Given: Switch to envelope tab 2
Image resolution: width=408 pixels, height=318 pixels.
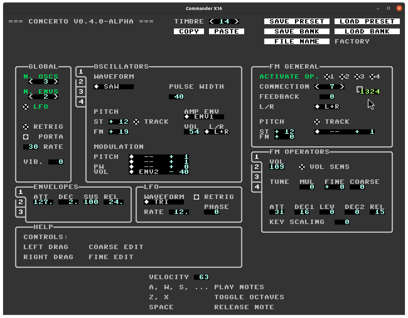Looking at the screenshot, I should pos(21,202).
